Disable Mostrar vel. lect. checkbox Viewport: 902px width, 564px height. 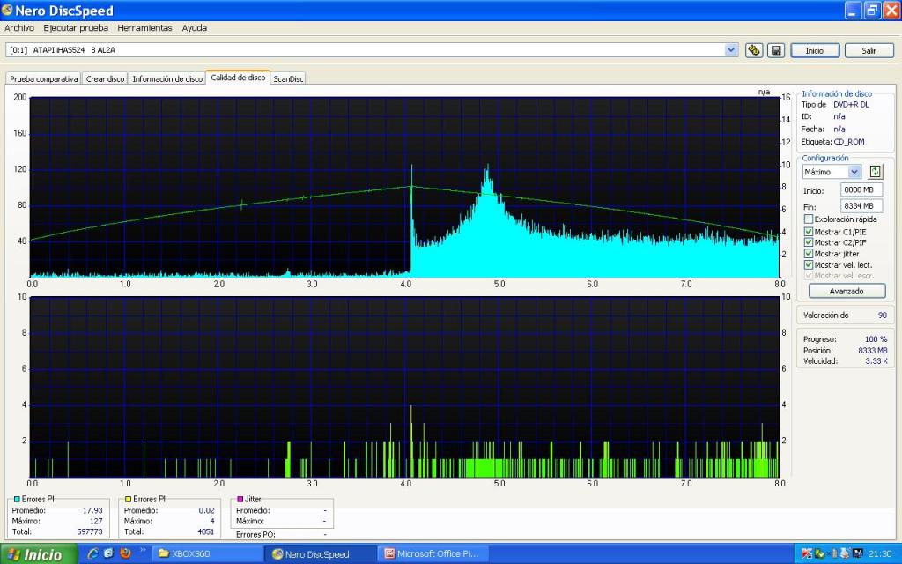click(809, 264)
